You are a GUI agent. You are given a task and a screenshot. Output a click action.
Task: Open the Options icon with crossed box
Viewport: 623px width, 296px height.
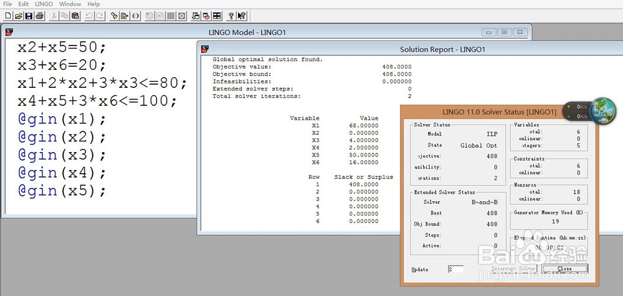point(181,16)
